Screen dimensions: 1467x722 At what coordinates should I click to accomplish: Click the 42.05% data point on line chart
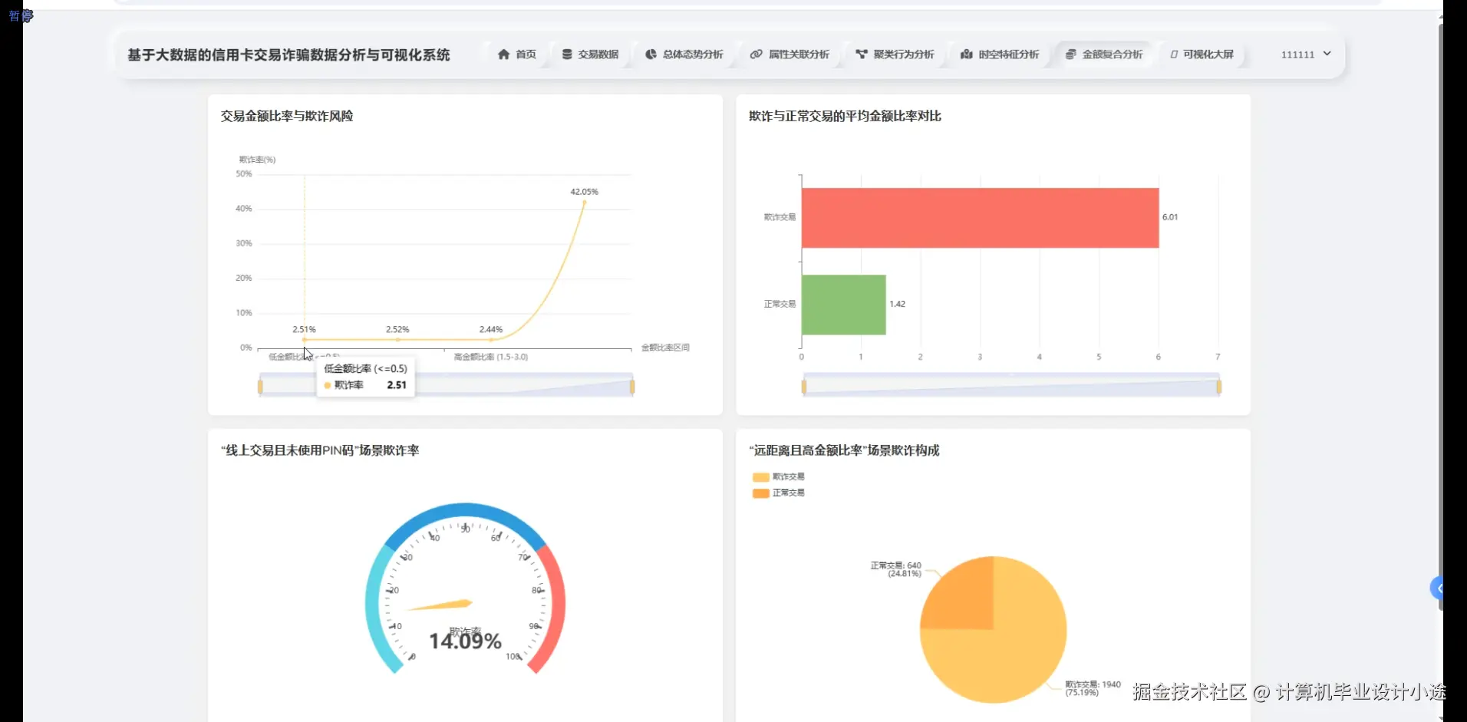585,202
